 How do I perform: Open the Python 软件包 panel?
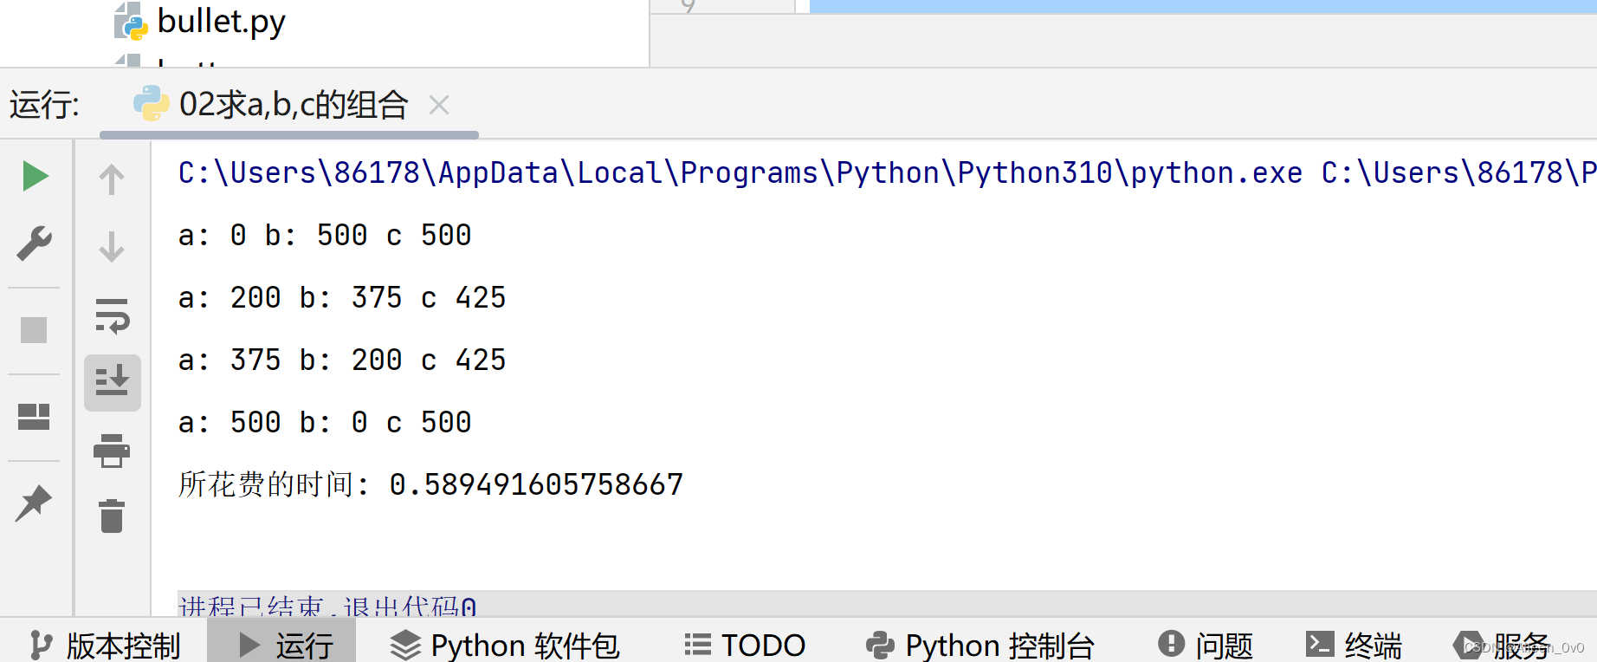click(505, 646)
